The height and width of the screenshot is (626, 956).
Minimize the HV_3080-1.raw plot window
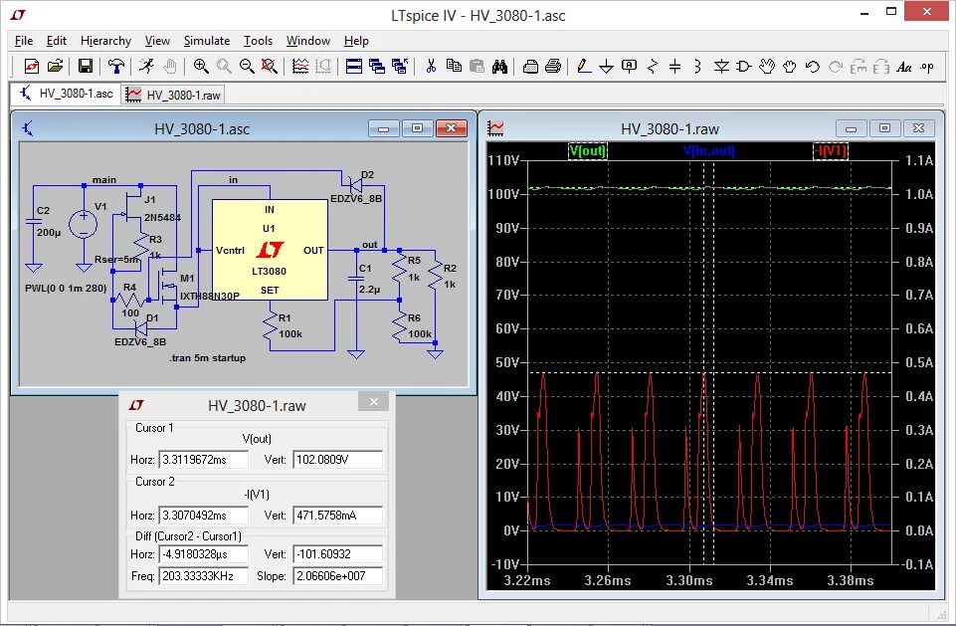point(852,128)
